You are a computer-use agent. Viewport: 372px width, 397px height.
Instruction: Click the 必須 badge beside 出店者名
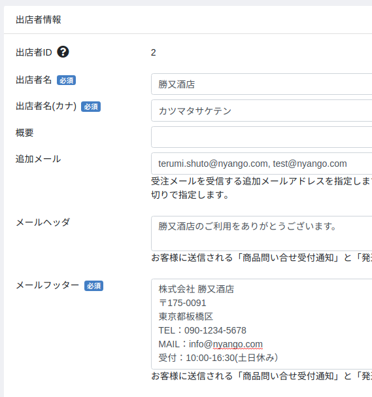tap(66, 80)
